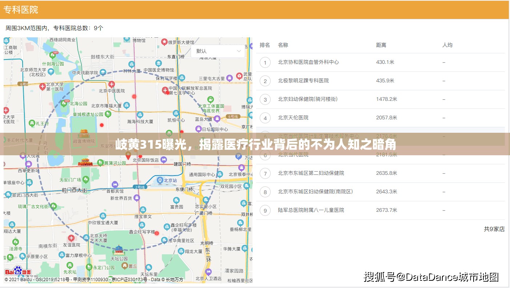Click the 名称 column header
Viewport: 510px width, 288px height.
click(x=283, y=45)
